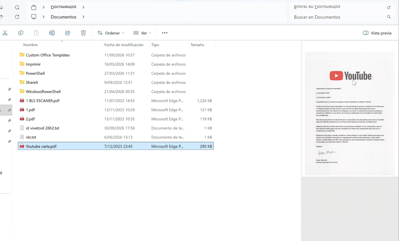Click the upright Documentos breadcrumb
The height and width of the screenshot is (241, 399).
tap(64, 17)
